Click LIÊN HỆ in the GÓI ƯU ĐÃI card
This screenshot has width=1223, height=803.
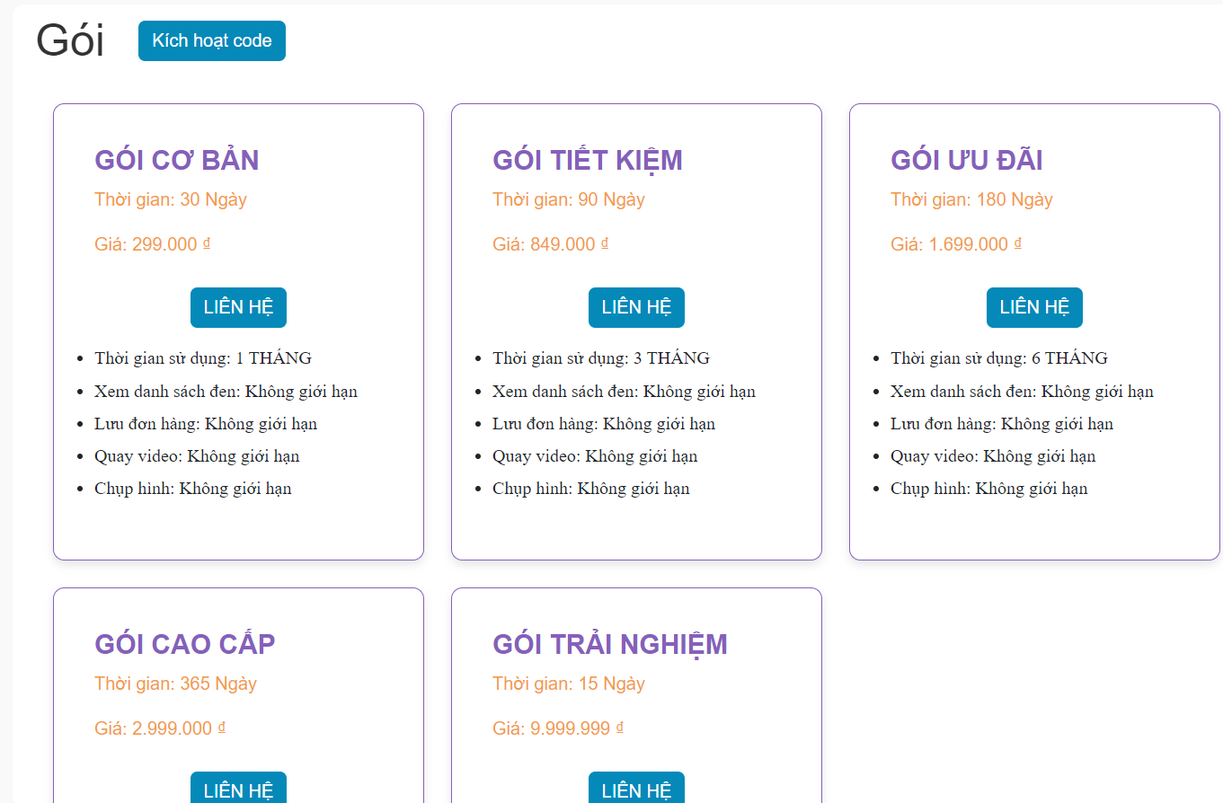pos(1034,307)
